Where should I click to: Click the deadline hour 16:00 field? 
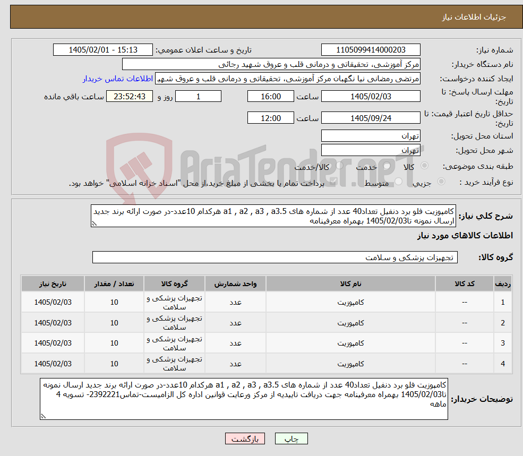coord(270,97)
